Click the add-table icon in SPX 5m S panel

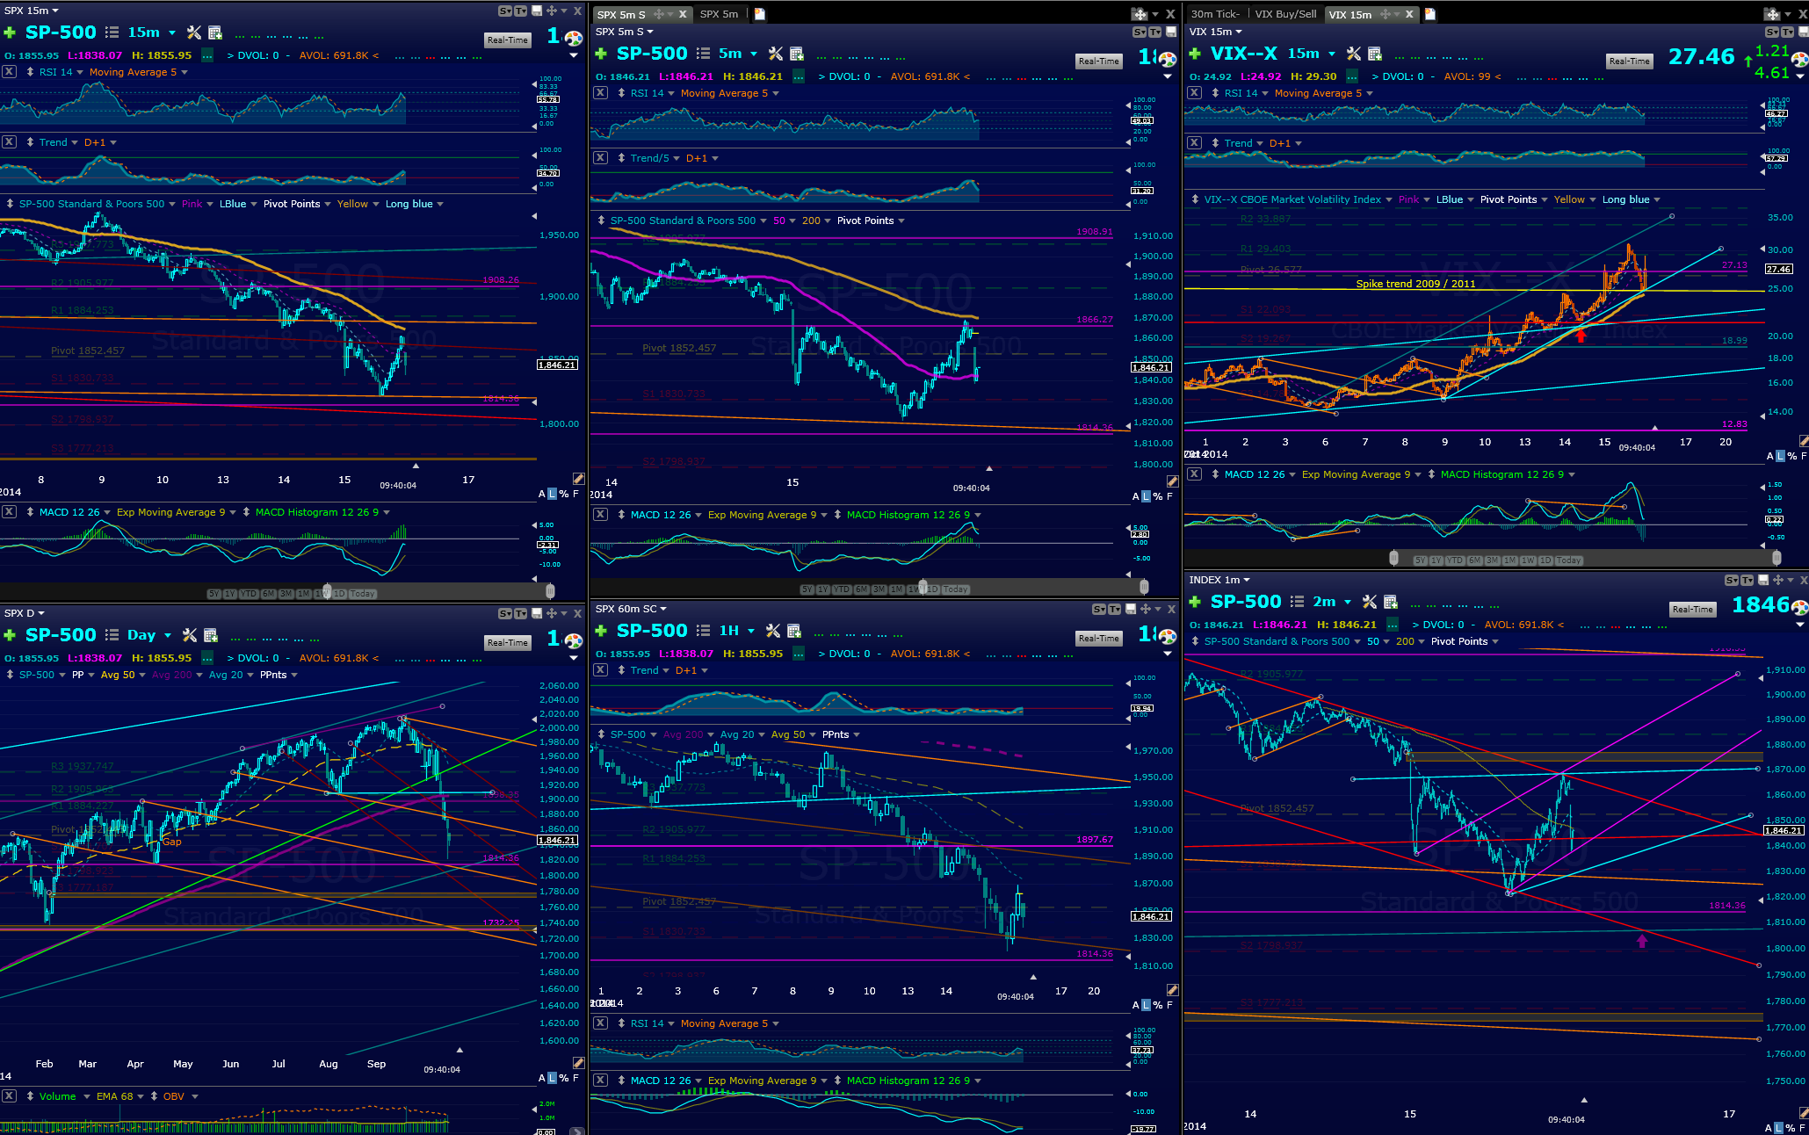[797, 54]
